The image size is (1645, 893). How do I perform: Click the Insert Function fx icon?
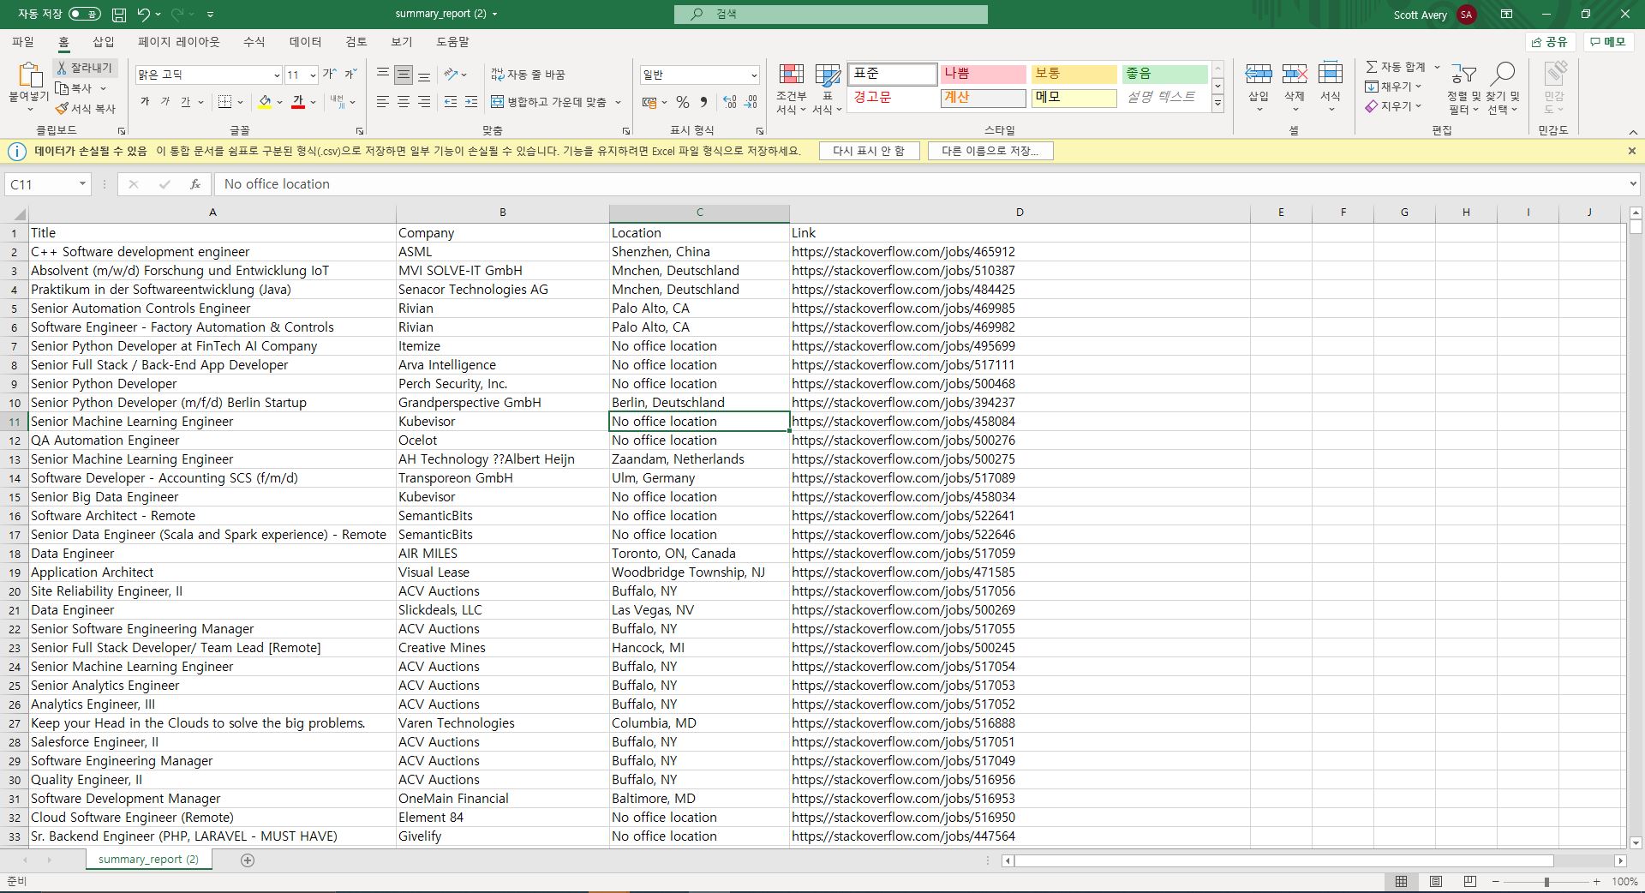pyautogui.click(x=195, y=184)
